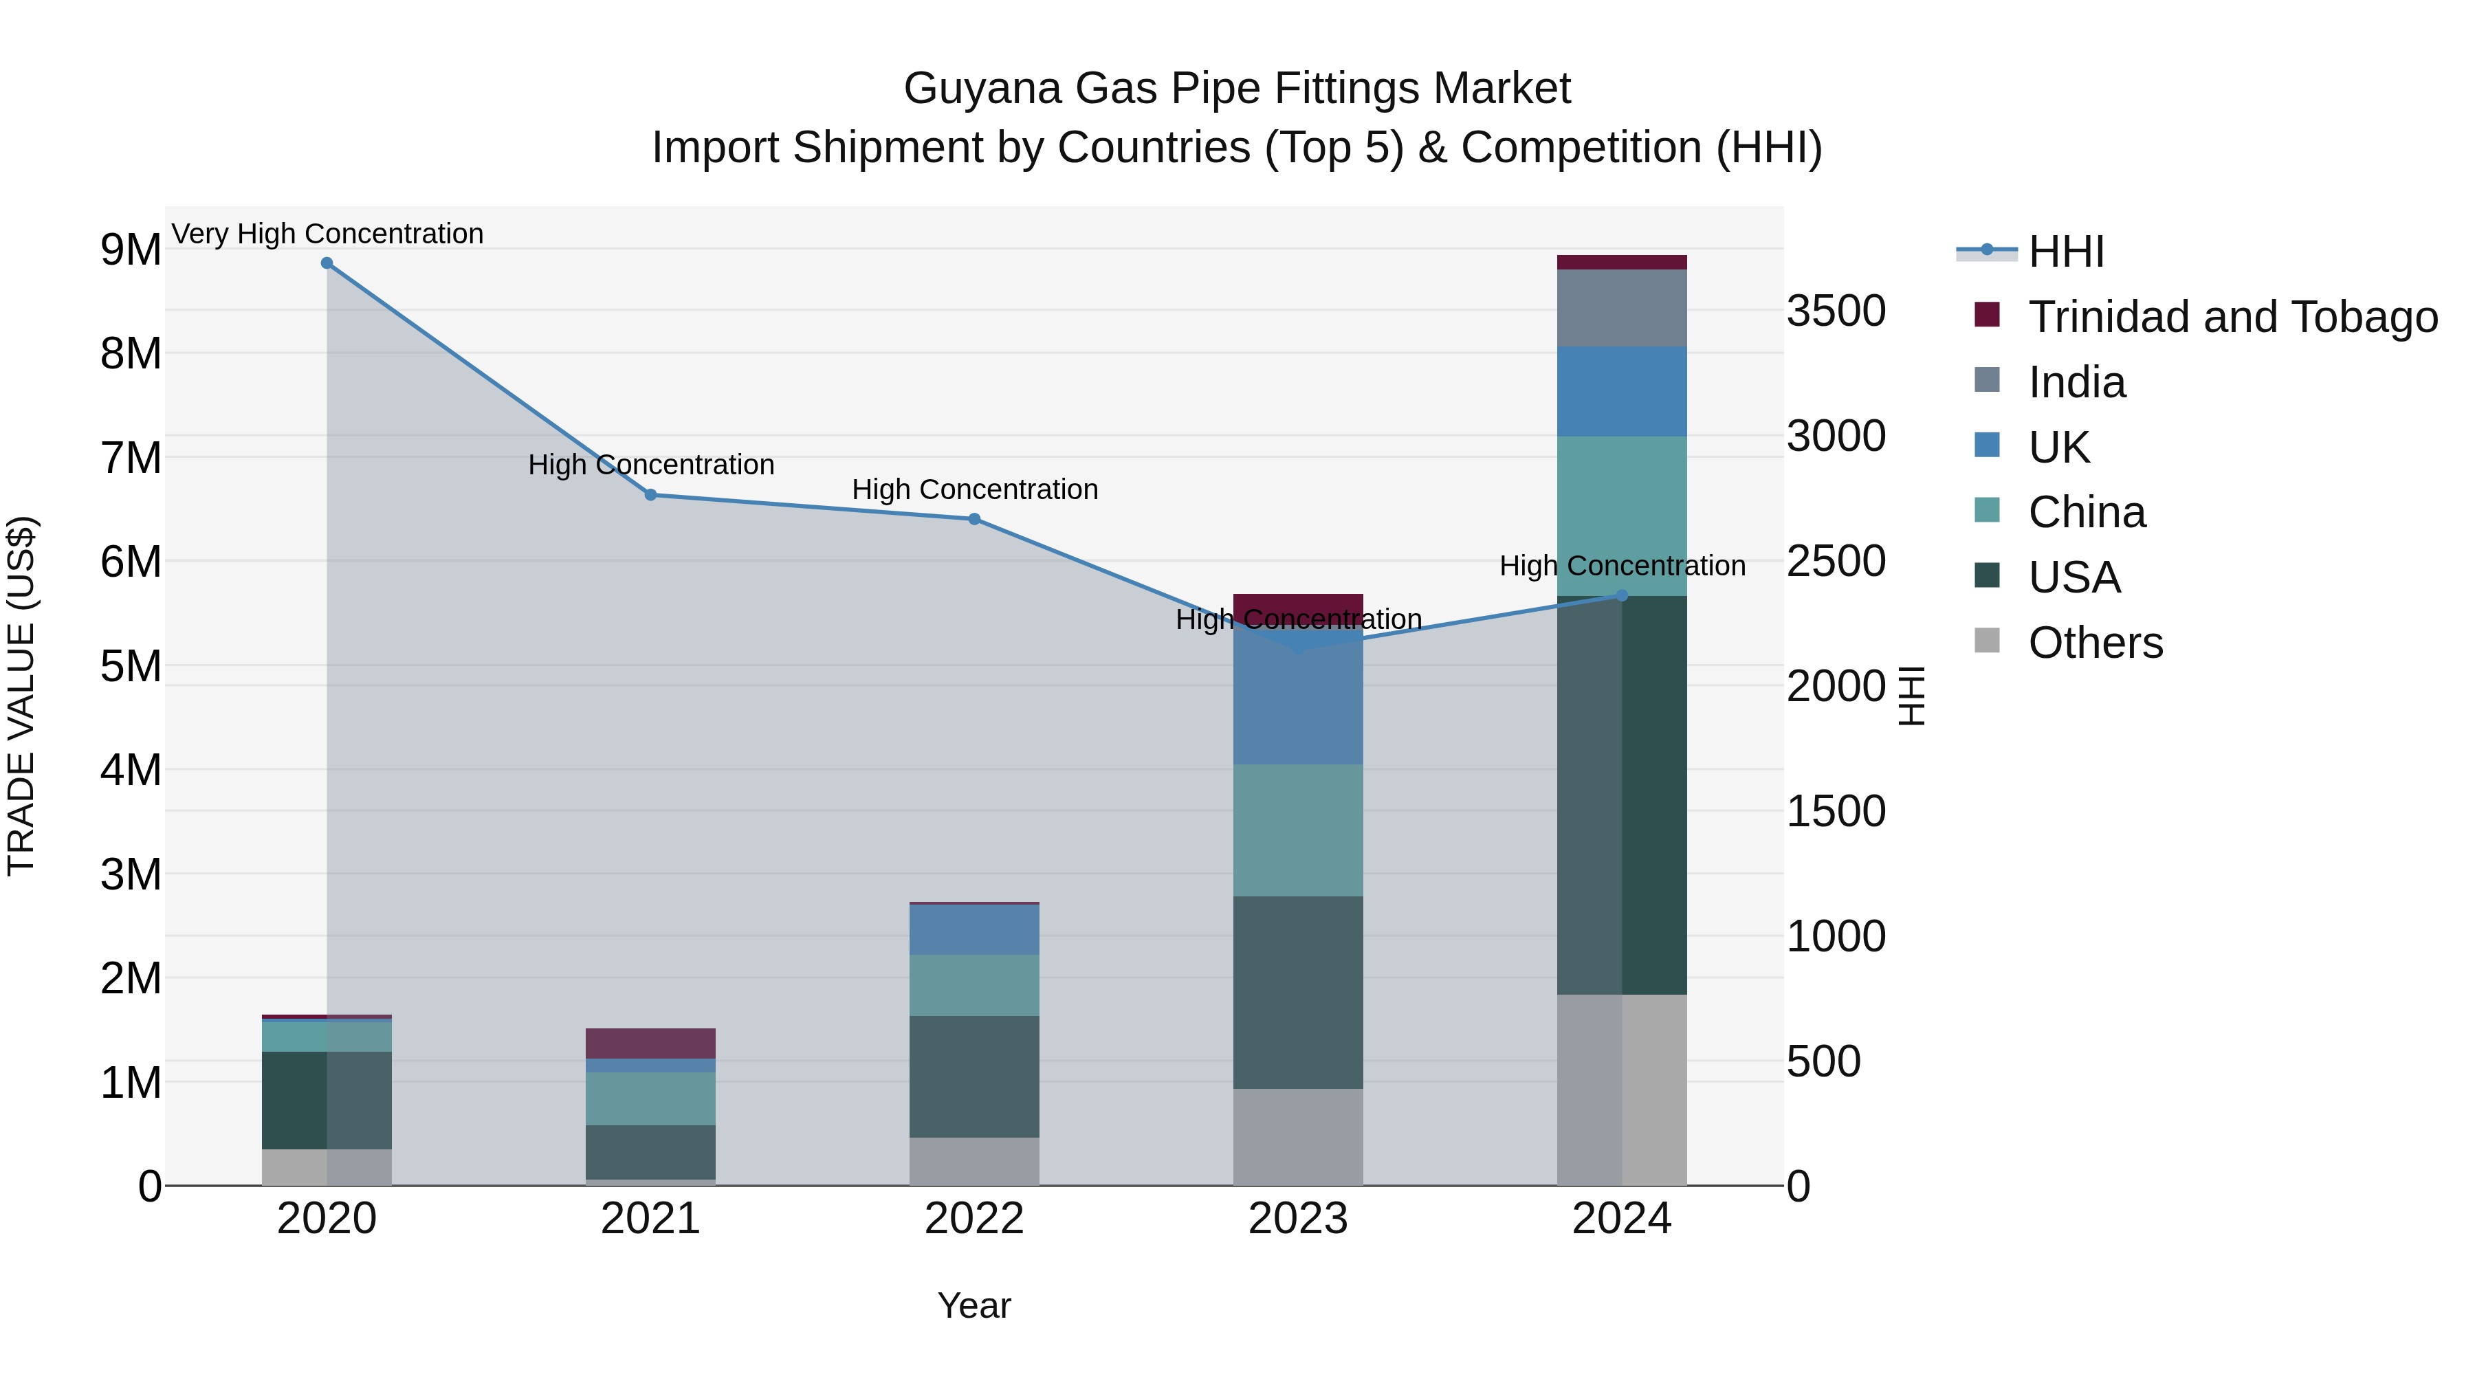
Task: Click the UK segment of 2024 bar
Action: coord(1622,392)
